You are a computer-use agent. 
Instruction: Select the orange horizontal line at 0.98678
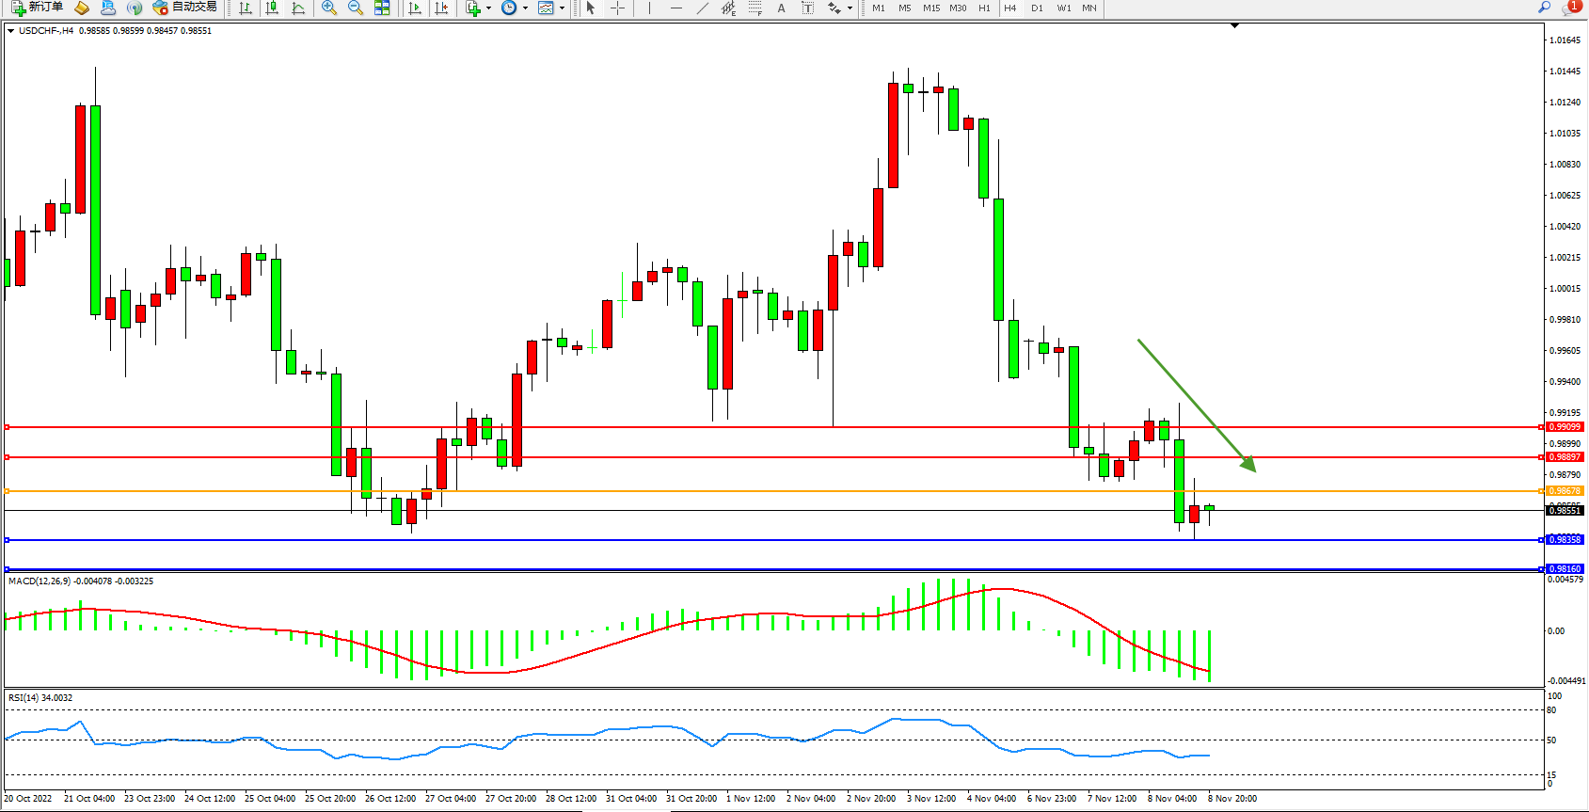pyautogui.click(x=753, y=491)
